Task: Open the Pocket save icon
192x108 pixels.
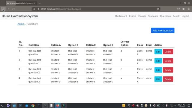Action: (x=178, y=9)
